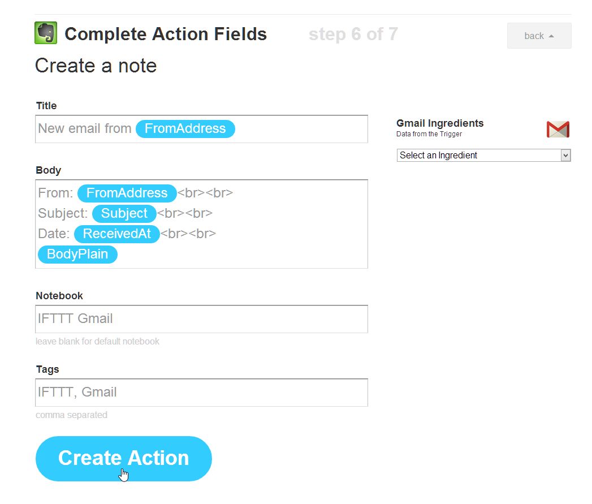This screenshot has height=504, width=592.
Task: Select the FromAddress pill in Body field
Action: click(x=127, y=193)
